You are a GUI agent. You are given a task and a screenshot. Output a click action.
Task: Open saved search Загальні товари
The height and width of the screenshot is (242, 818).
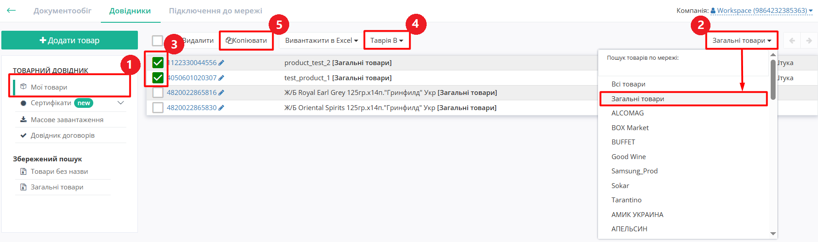pyautogui.click(x=57, y=187)
